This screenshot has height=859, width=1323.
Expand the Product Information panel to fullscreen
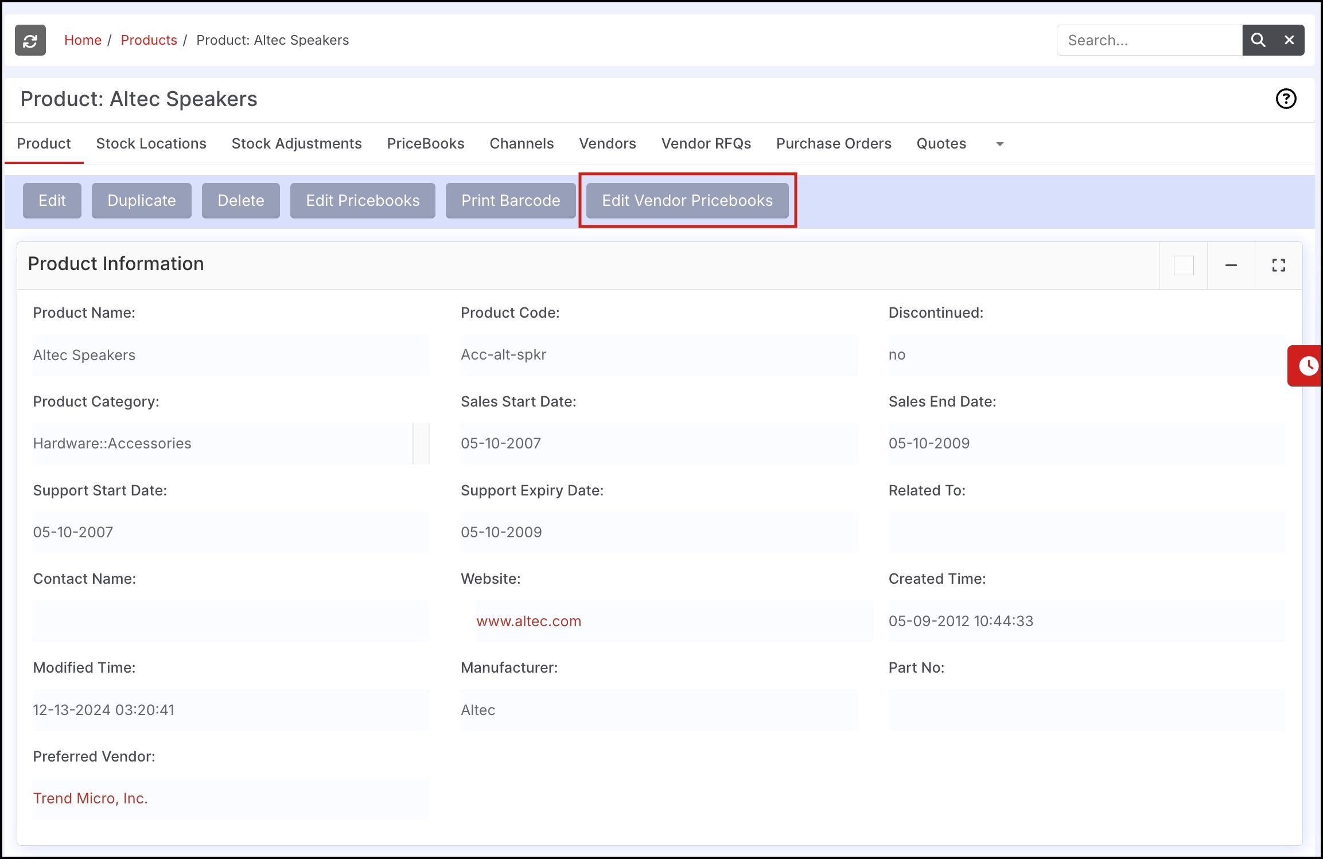(1279, 265)
